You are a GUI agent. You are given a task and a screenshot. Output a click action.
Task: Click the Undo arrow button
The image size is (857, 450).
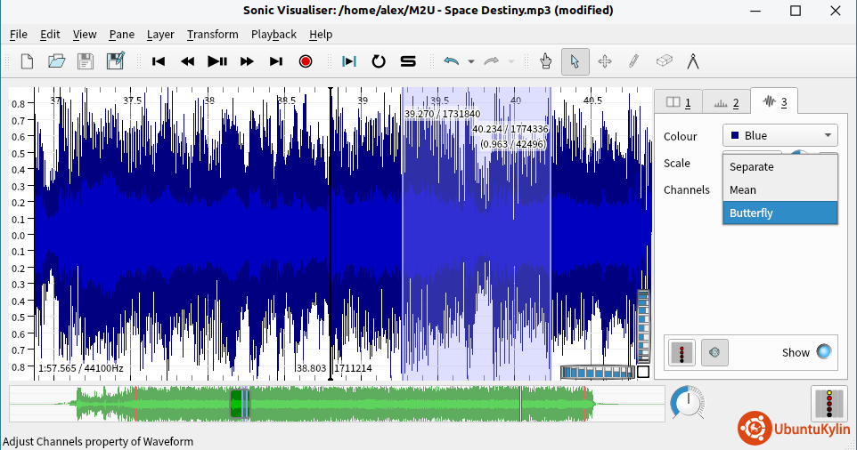tap(452, 61)
